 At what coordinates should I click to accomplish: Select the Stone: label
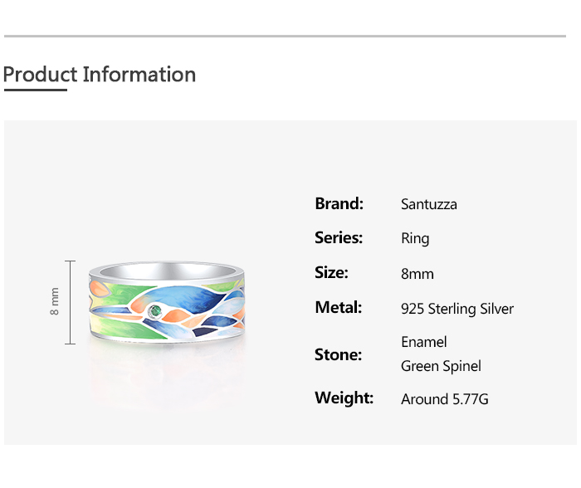338,355
